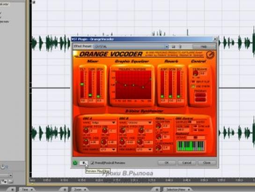Click the Close button in plugin dialog
The width and height of the screenshot is (255, 192).
pyautogui.click(x=207, y=162)
